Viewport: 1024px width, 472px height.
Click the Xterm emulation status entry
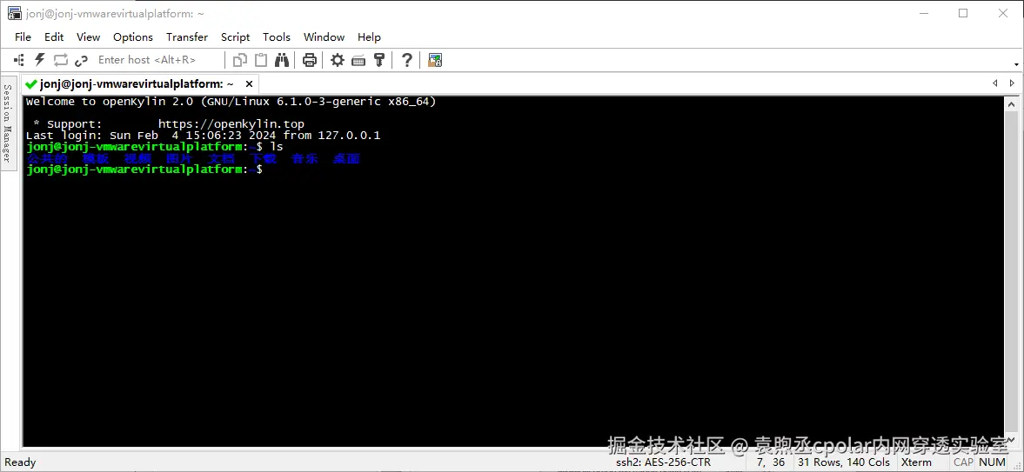point(916,462)
